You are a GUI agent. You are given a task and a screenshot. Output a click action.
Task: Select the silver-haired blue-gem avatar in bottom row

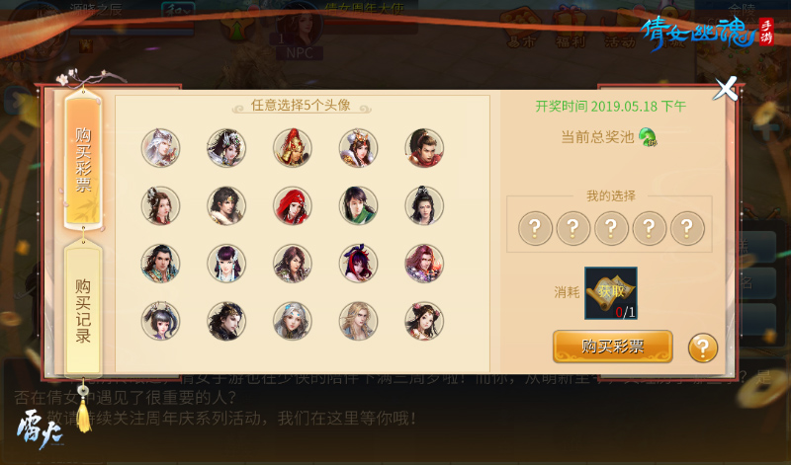click(x=292, y=321)
